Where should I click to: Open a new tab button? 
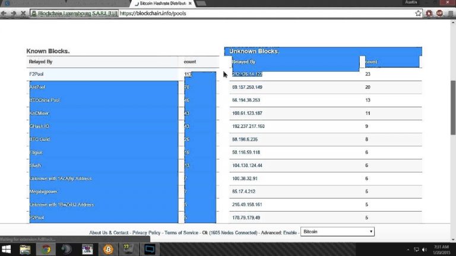click(x=201, y=4)
